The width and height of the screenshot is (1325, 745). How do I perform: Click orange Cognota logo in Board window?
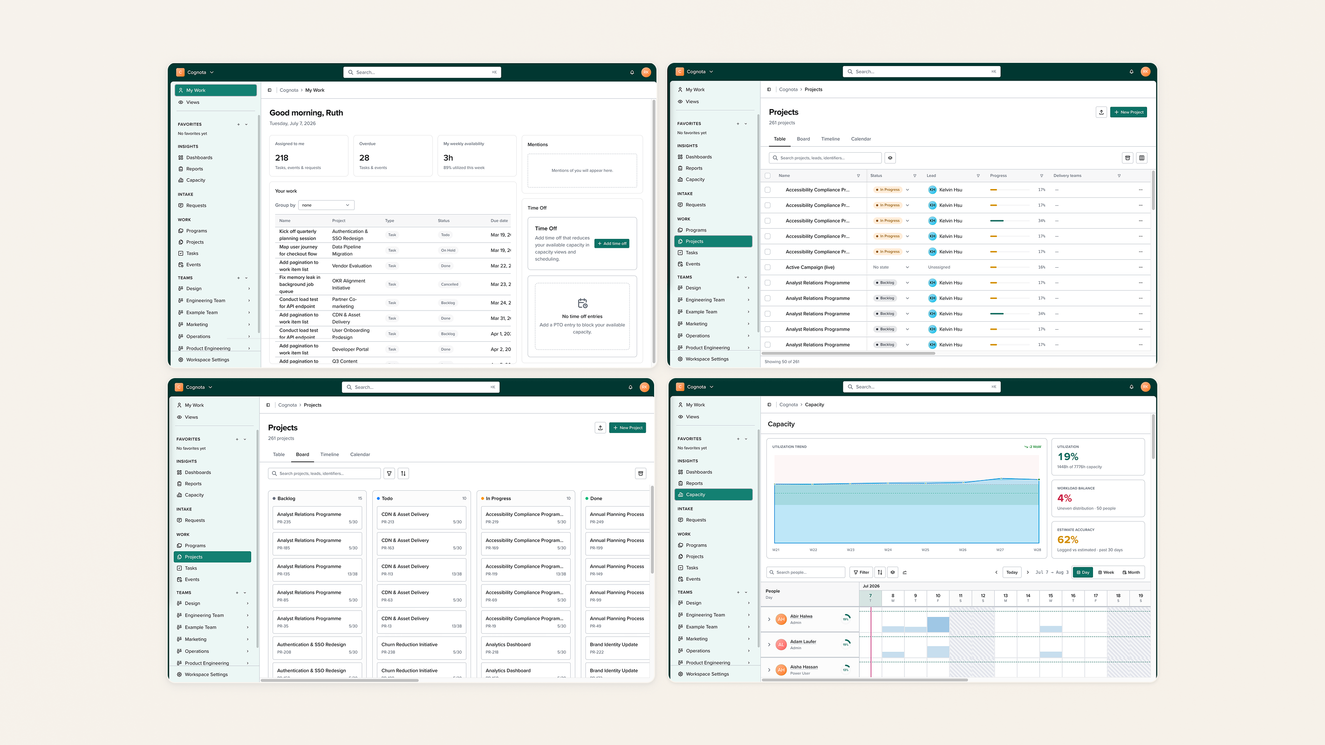click(179, 387)
